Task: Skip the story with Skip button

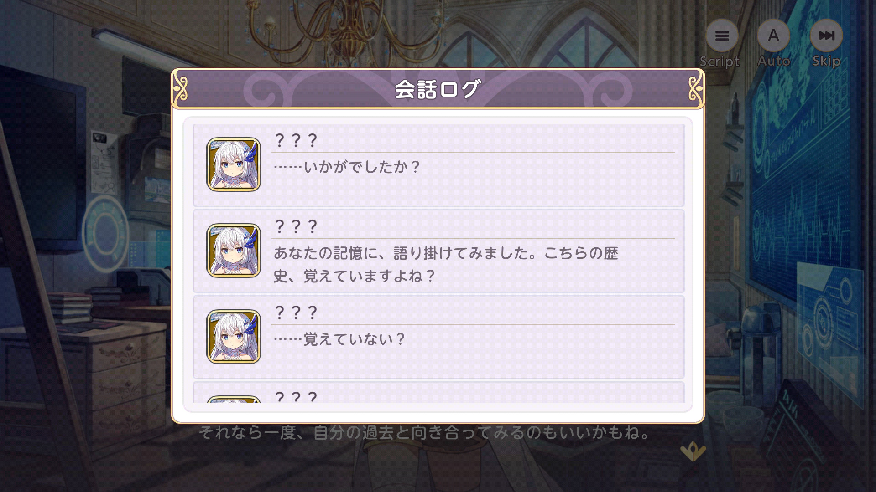Action: (x=826, y=36)
